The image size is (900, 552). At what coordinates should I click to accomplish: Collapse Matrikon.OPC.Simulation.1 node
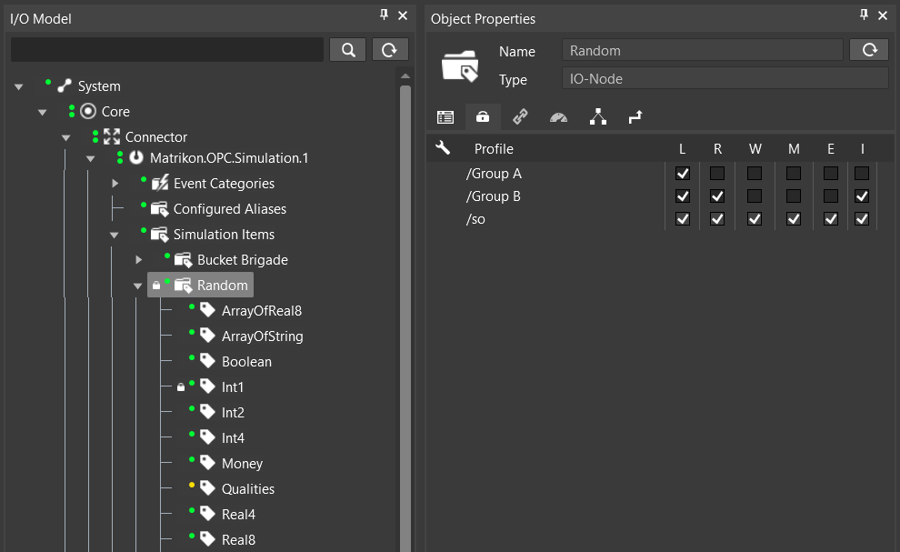click(90, 159)
